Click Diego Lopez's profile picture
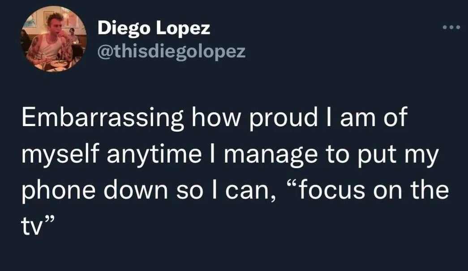This screenshot has width=468, height=271. click(x=53, y=39)
